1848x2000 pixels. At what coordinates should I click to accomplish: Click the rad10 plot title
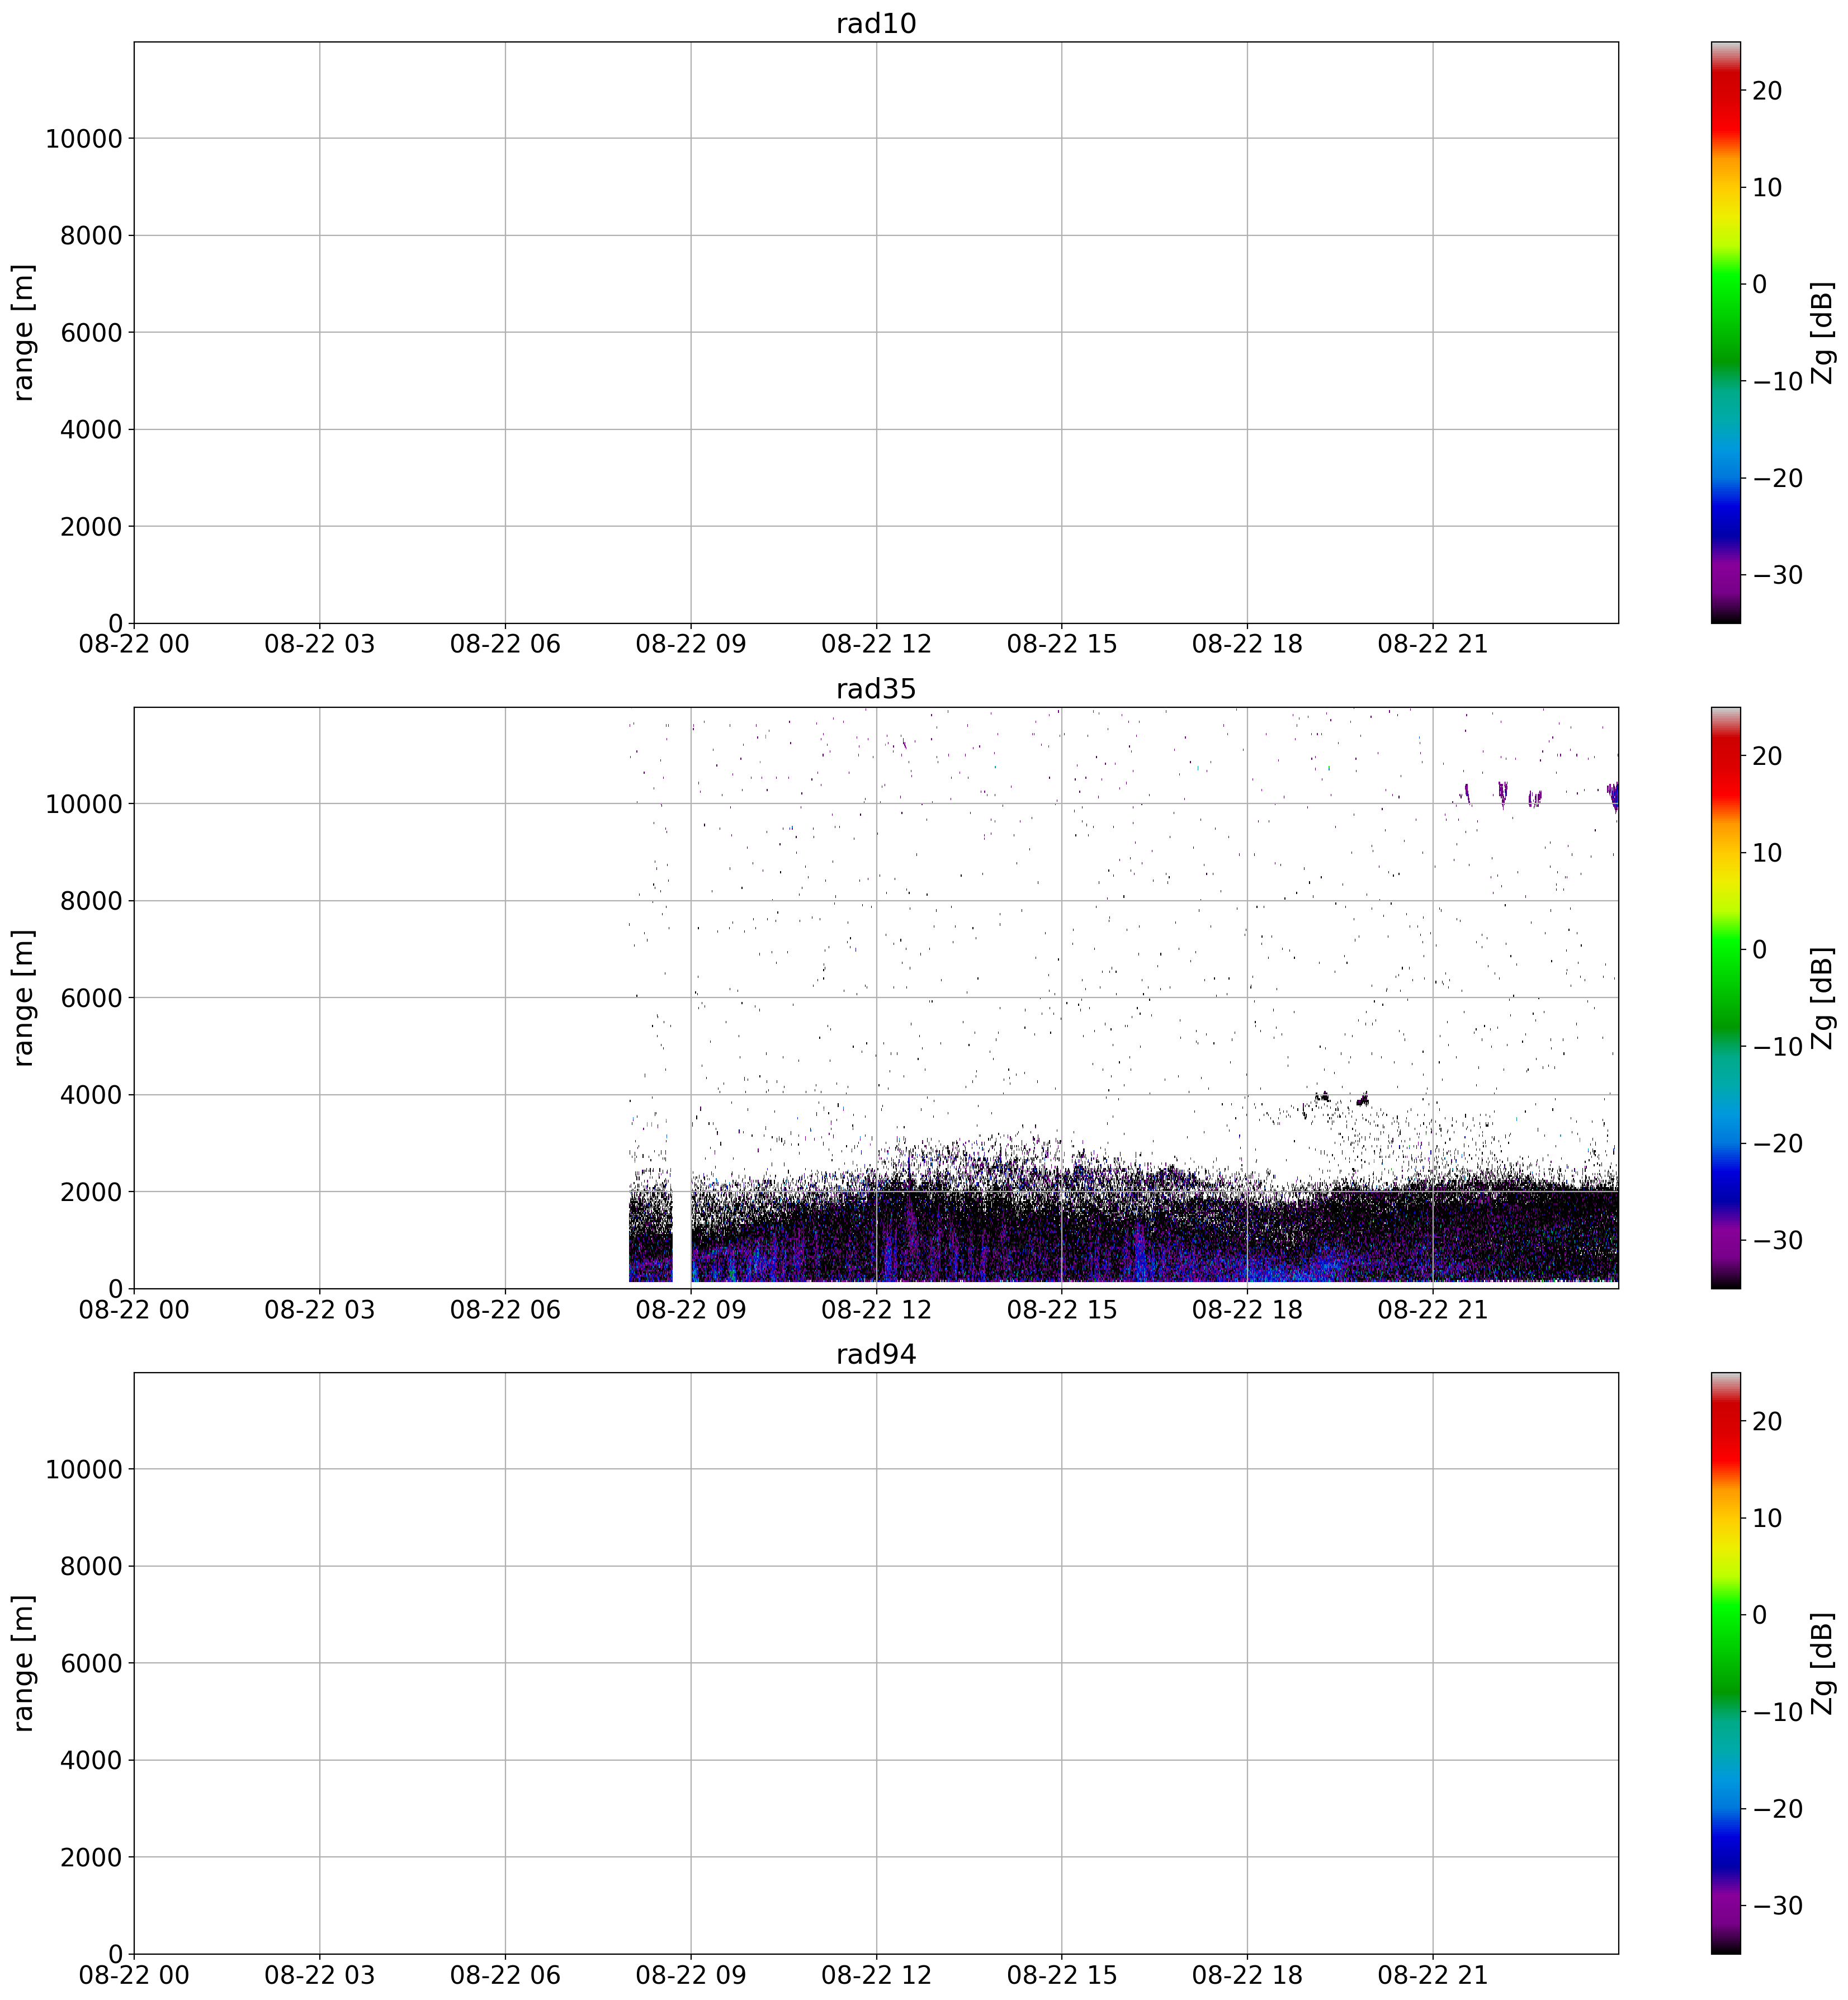(876, 24)
